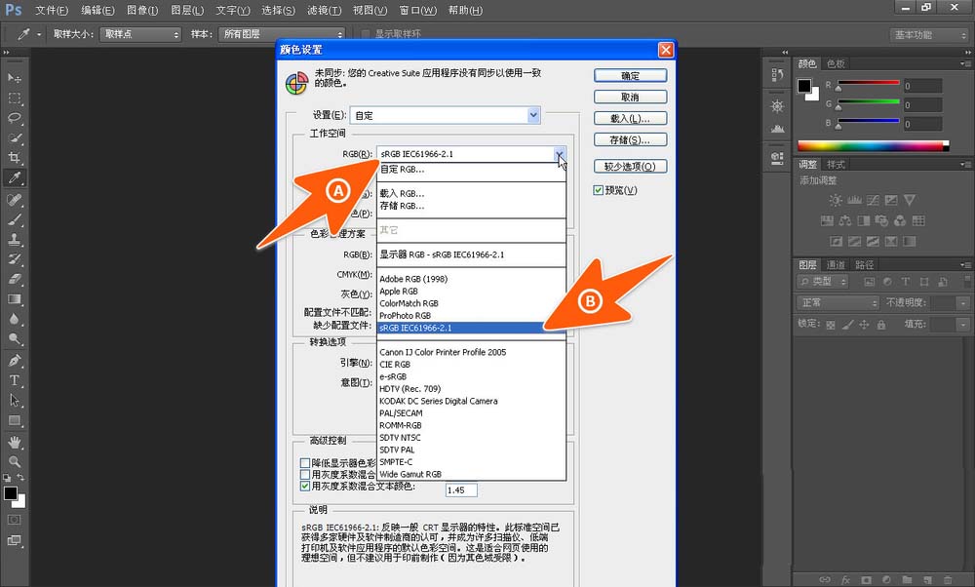This screenshot has height=587, width=975.
Task: Open the 设置 color settings preset dropdown
Action: pos(532,115)
